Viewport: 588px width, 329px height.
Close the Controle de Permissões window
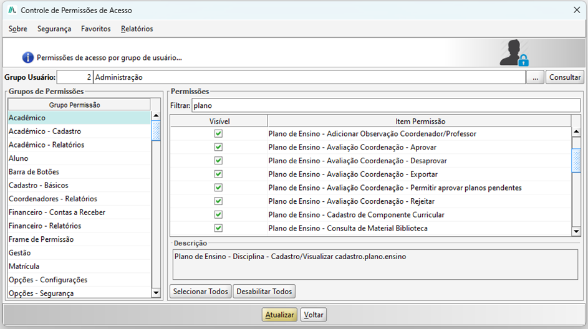(x=577, y=10)
